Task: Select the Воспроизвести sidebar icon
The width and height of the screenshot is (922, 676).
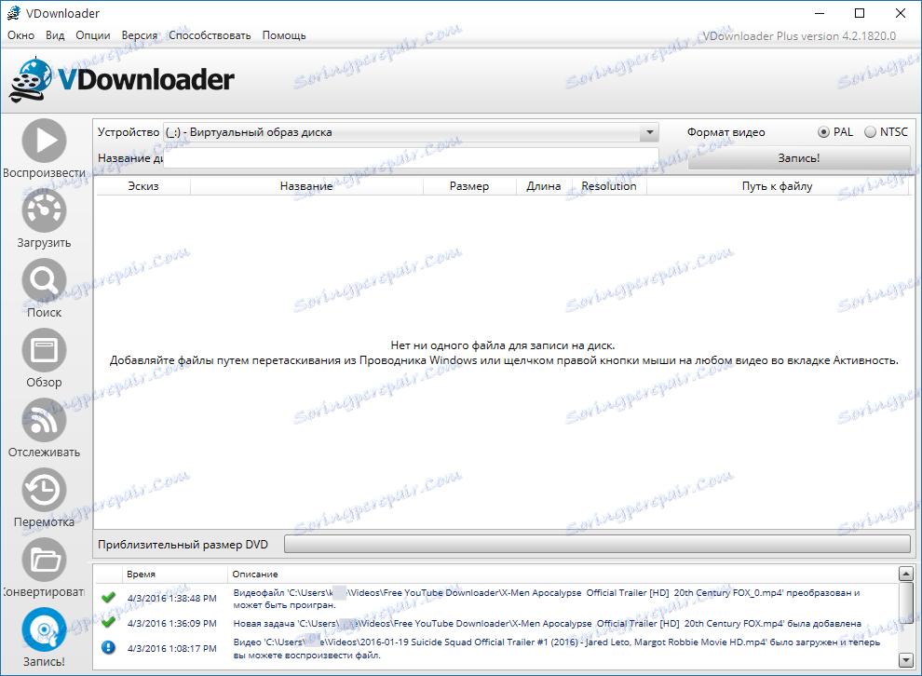Action: [x=43, y=140]
